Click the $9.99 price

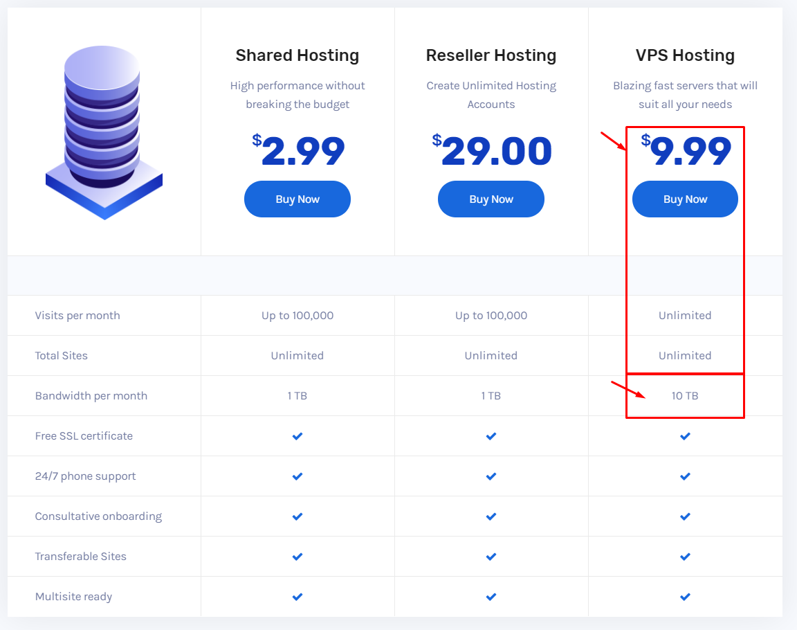click(686, 150)
